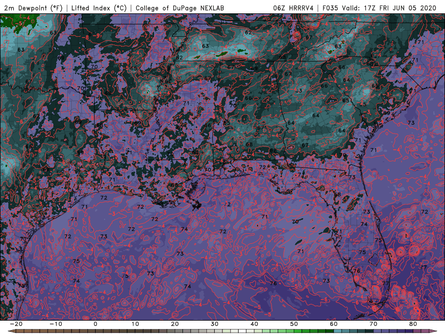Screen dimensions: 445x334
Task: Click the "-10" color scale label
Action: (56, 324)
